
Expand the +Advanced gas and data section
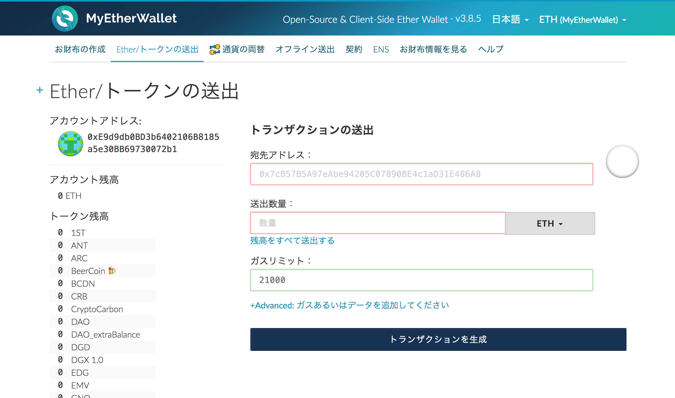[x=349, y=305]
